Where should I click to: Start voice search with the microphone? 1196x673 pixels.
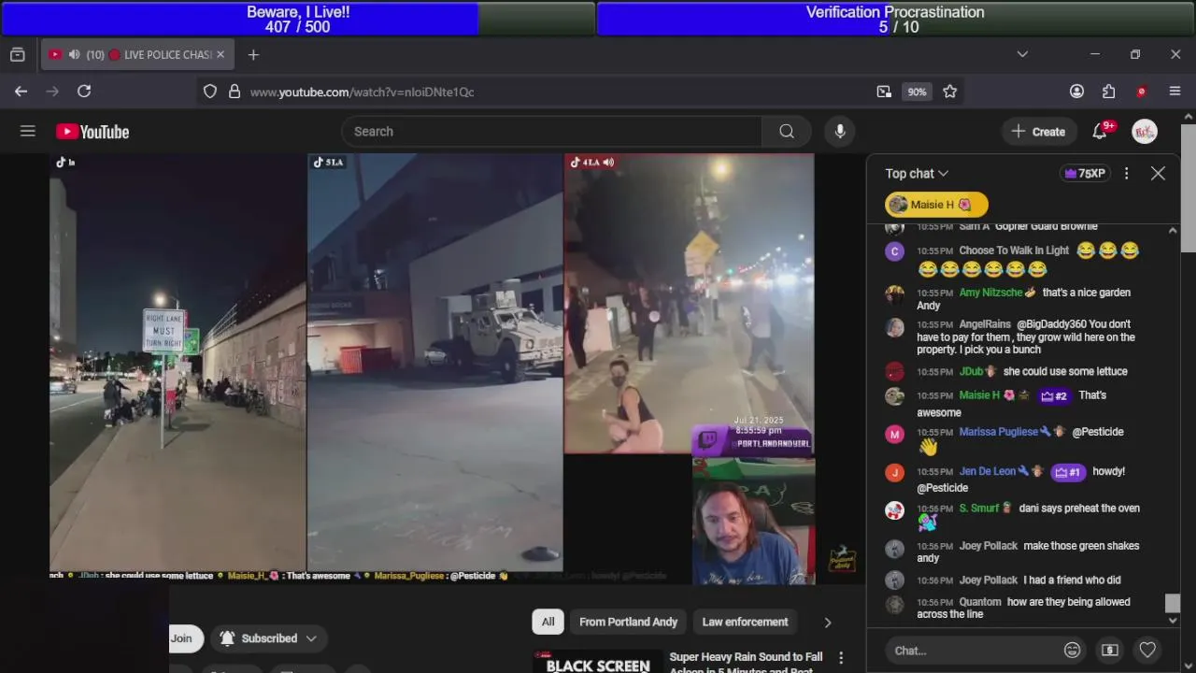840,132
